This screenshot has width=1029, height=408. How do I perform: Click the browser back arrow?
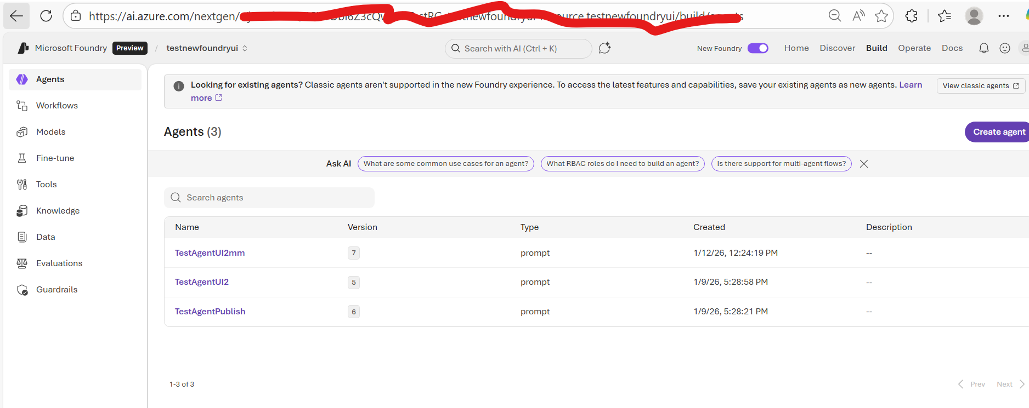(16, 16)
